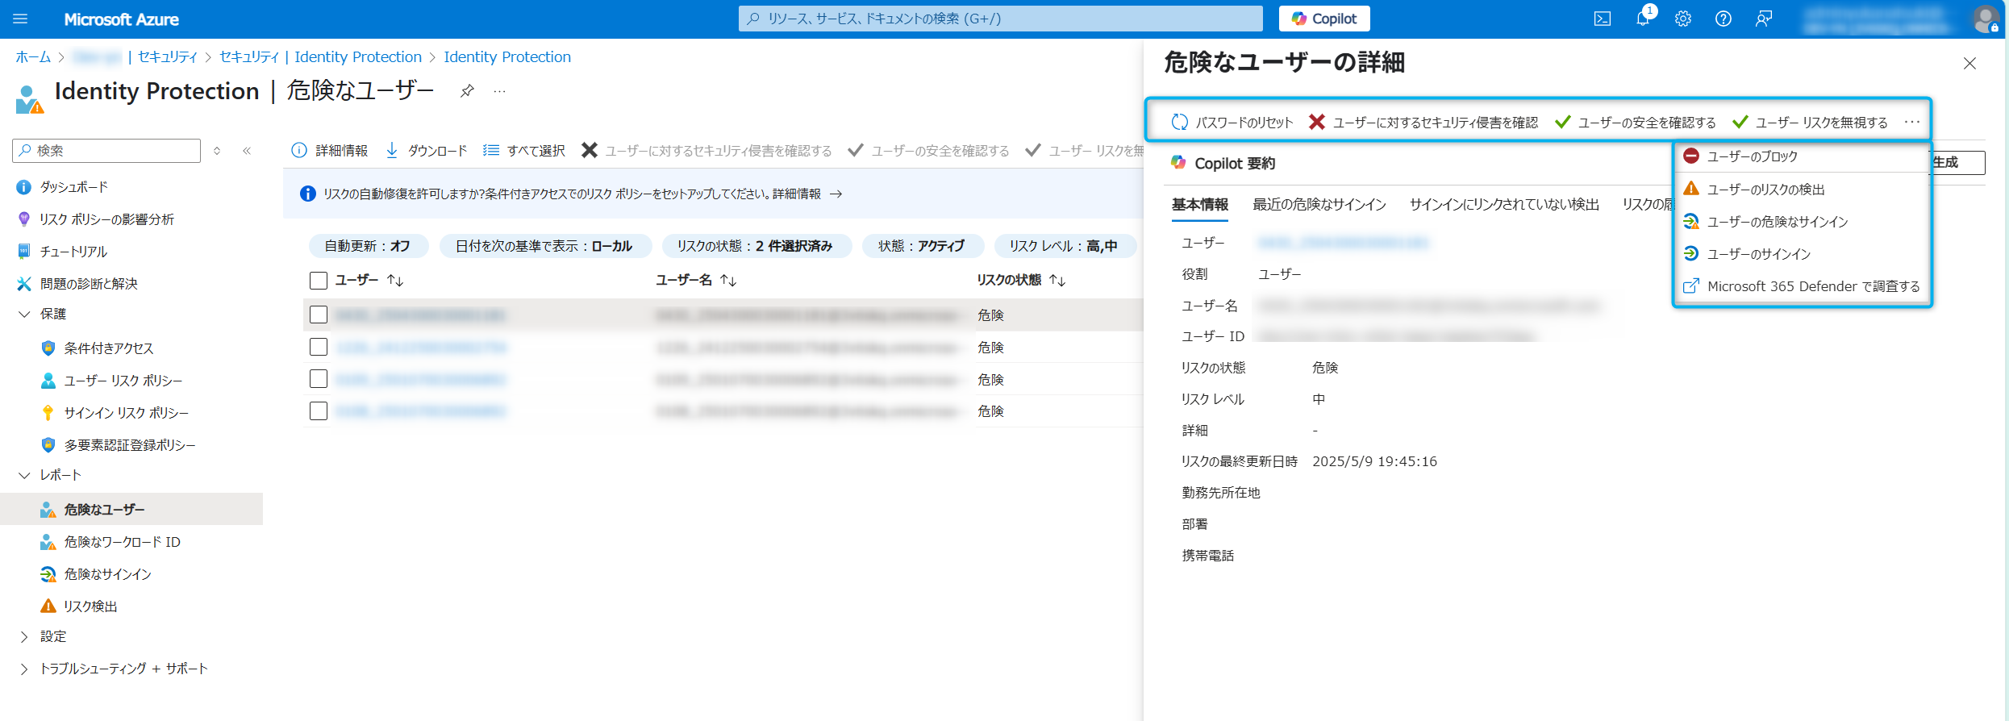Tick the select-all checkbox in table header
The height and width of the screenshot is (721, 2009).
tap(319, 281)
